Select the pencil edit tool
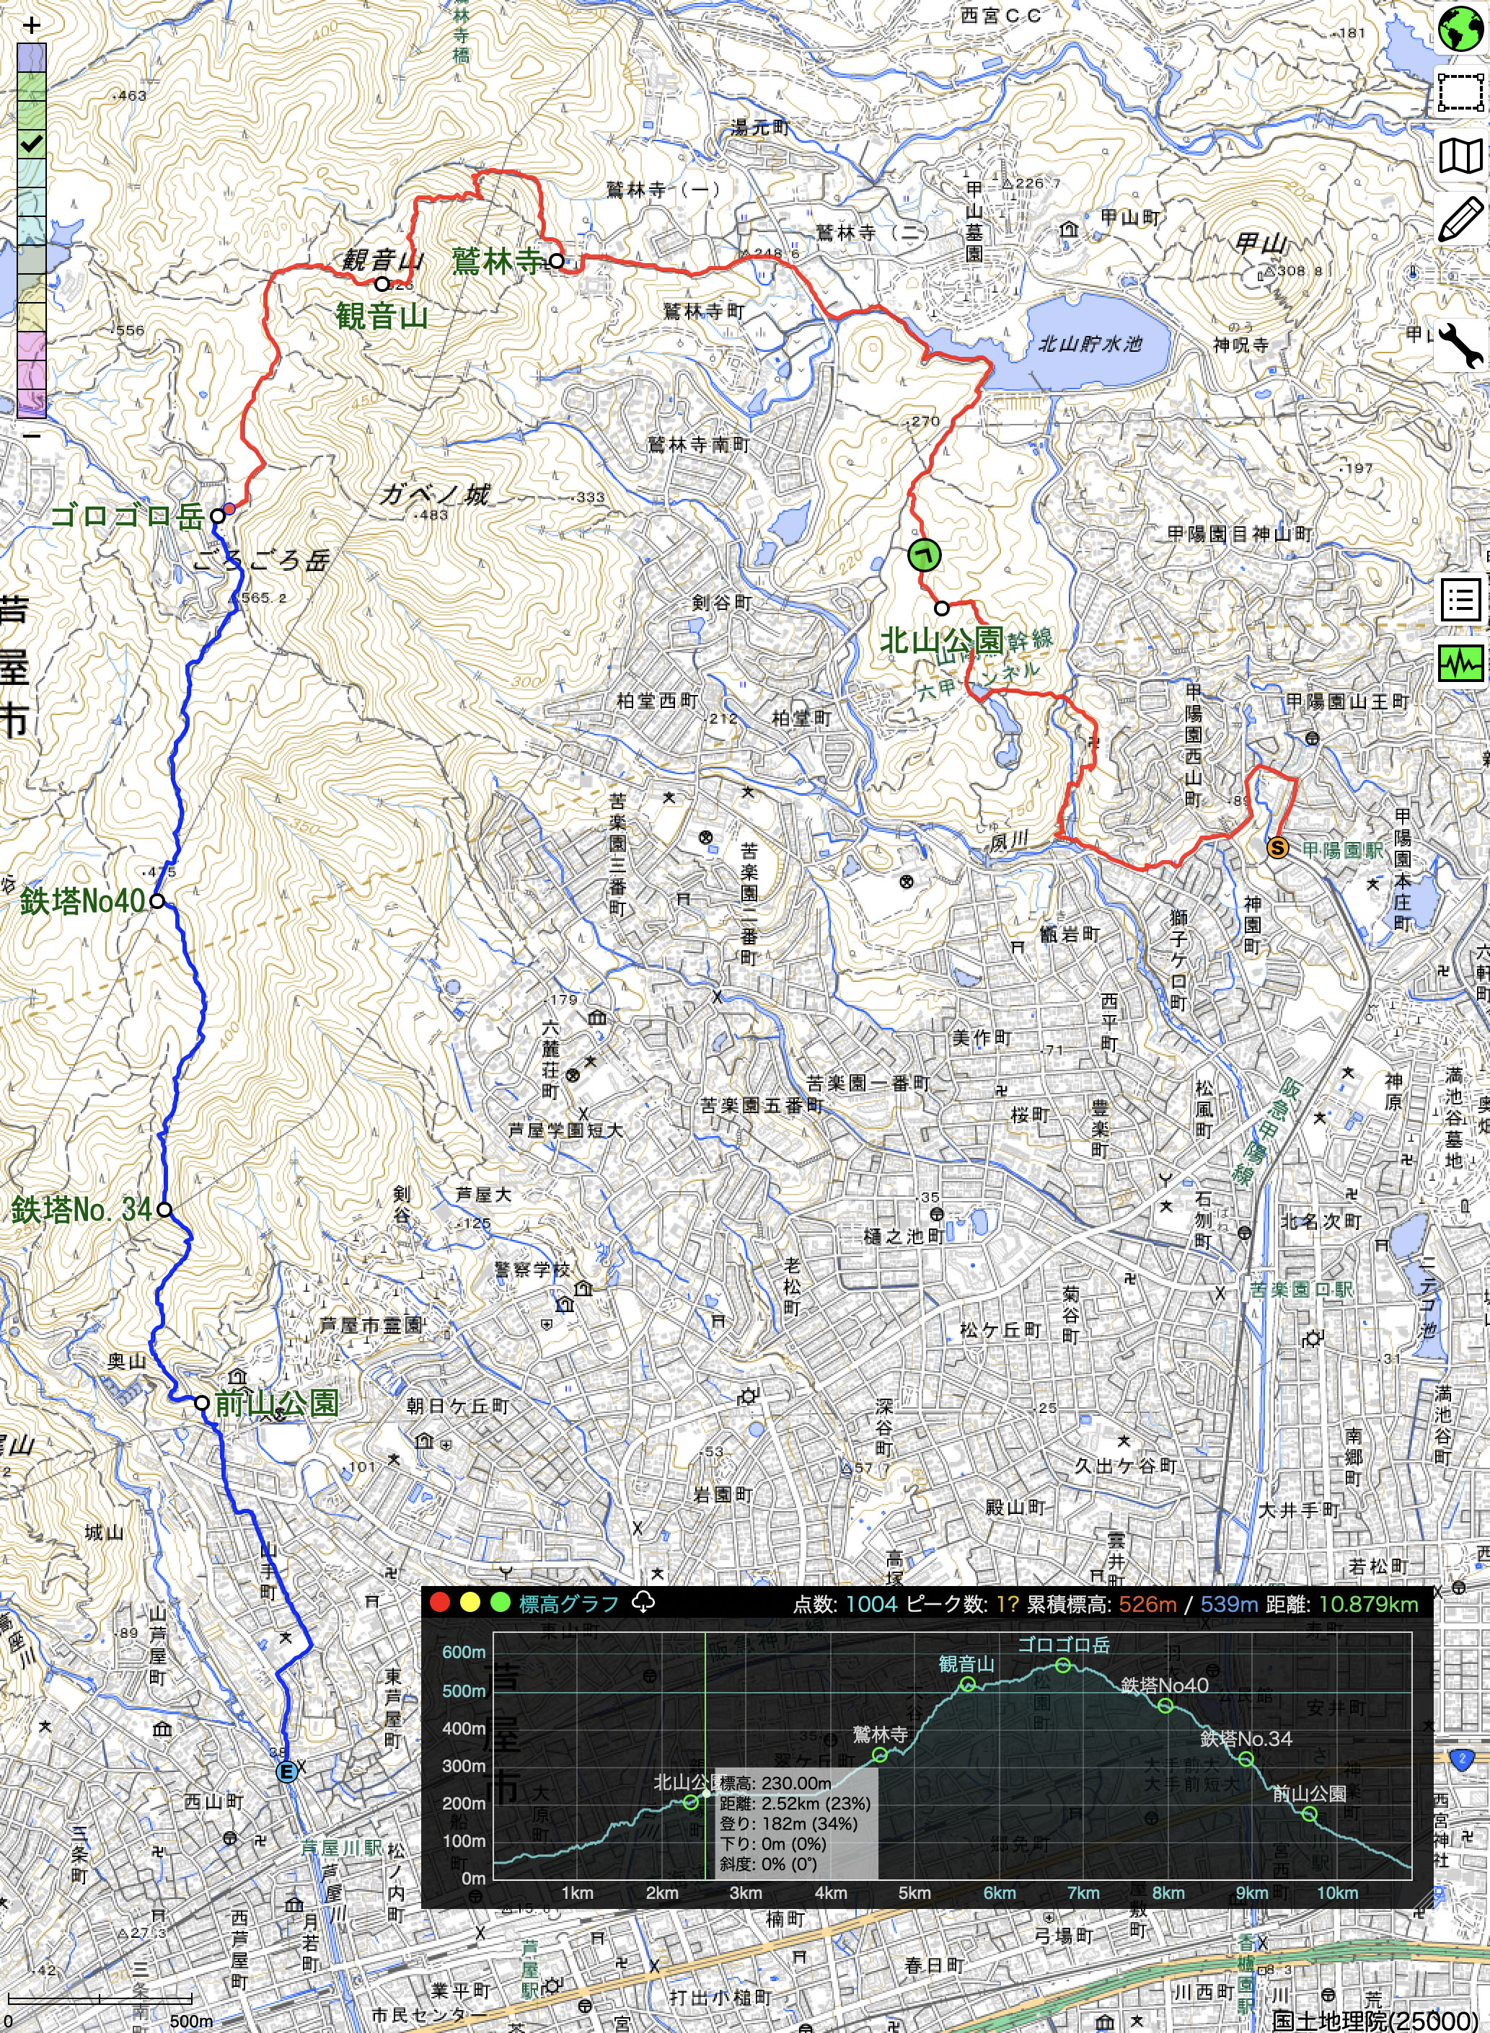The image size is (1490, 2033). coord(1461,219)
